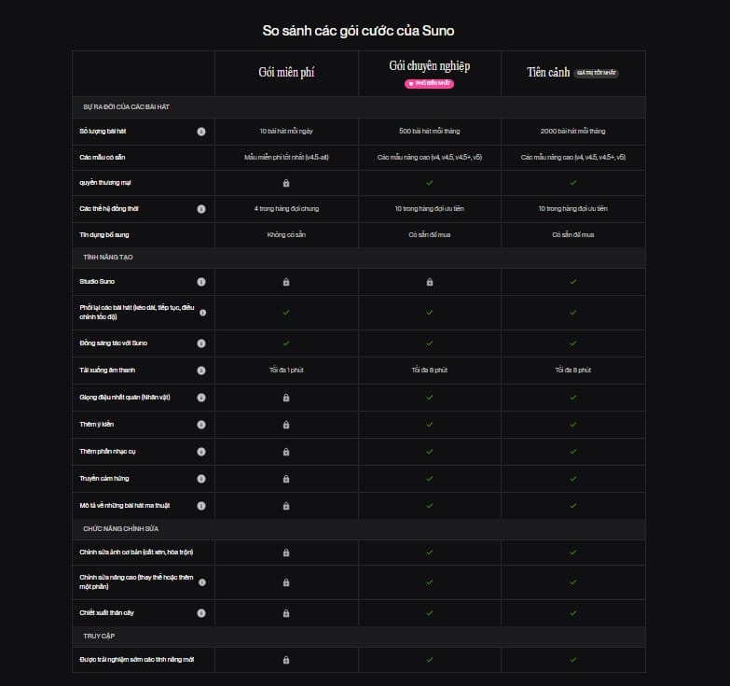730x686 pixels.
Task: Click the free plan lock icon in the last row
Action: [286, 660]
